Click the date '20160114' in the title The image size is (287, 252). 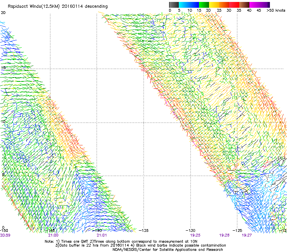[72, 7]
